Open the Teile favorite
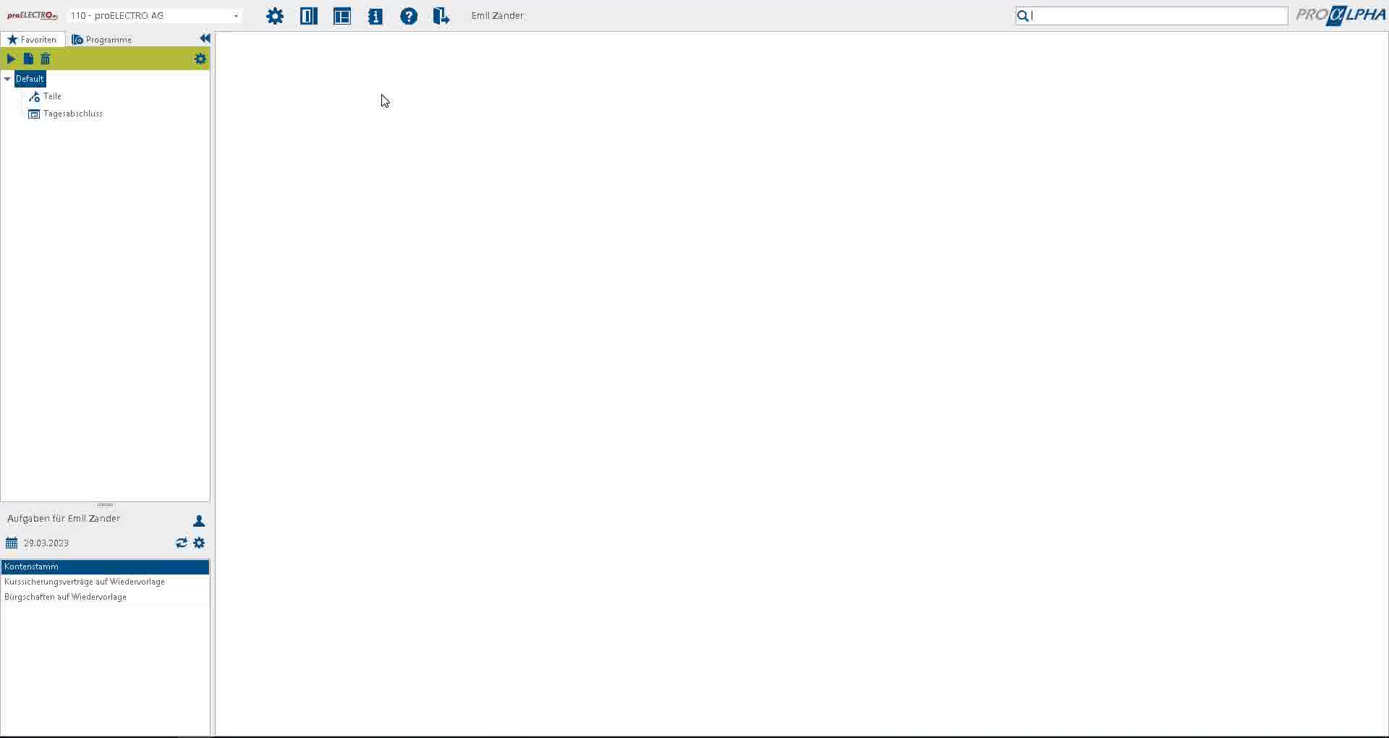This screenshot has width=1389, height=738. pos(52,96)
